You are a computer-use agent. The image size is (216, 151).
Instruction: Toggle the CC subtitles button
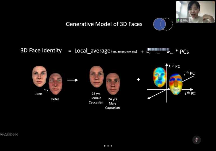(9, 135)
